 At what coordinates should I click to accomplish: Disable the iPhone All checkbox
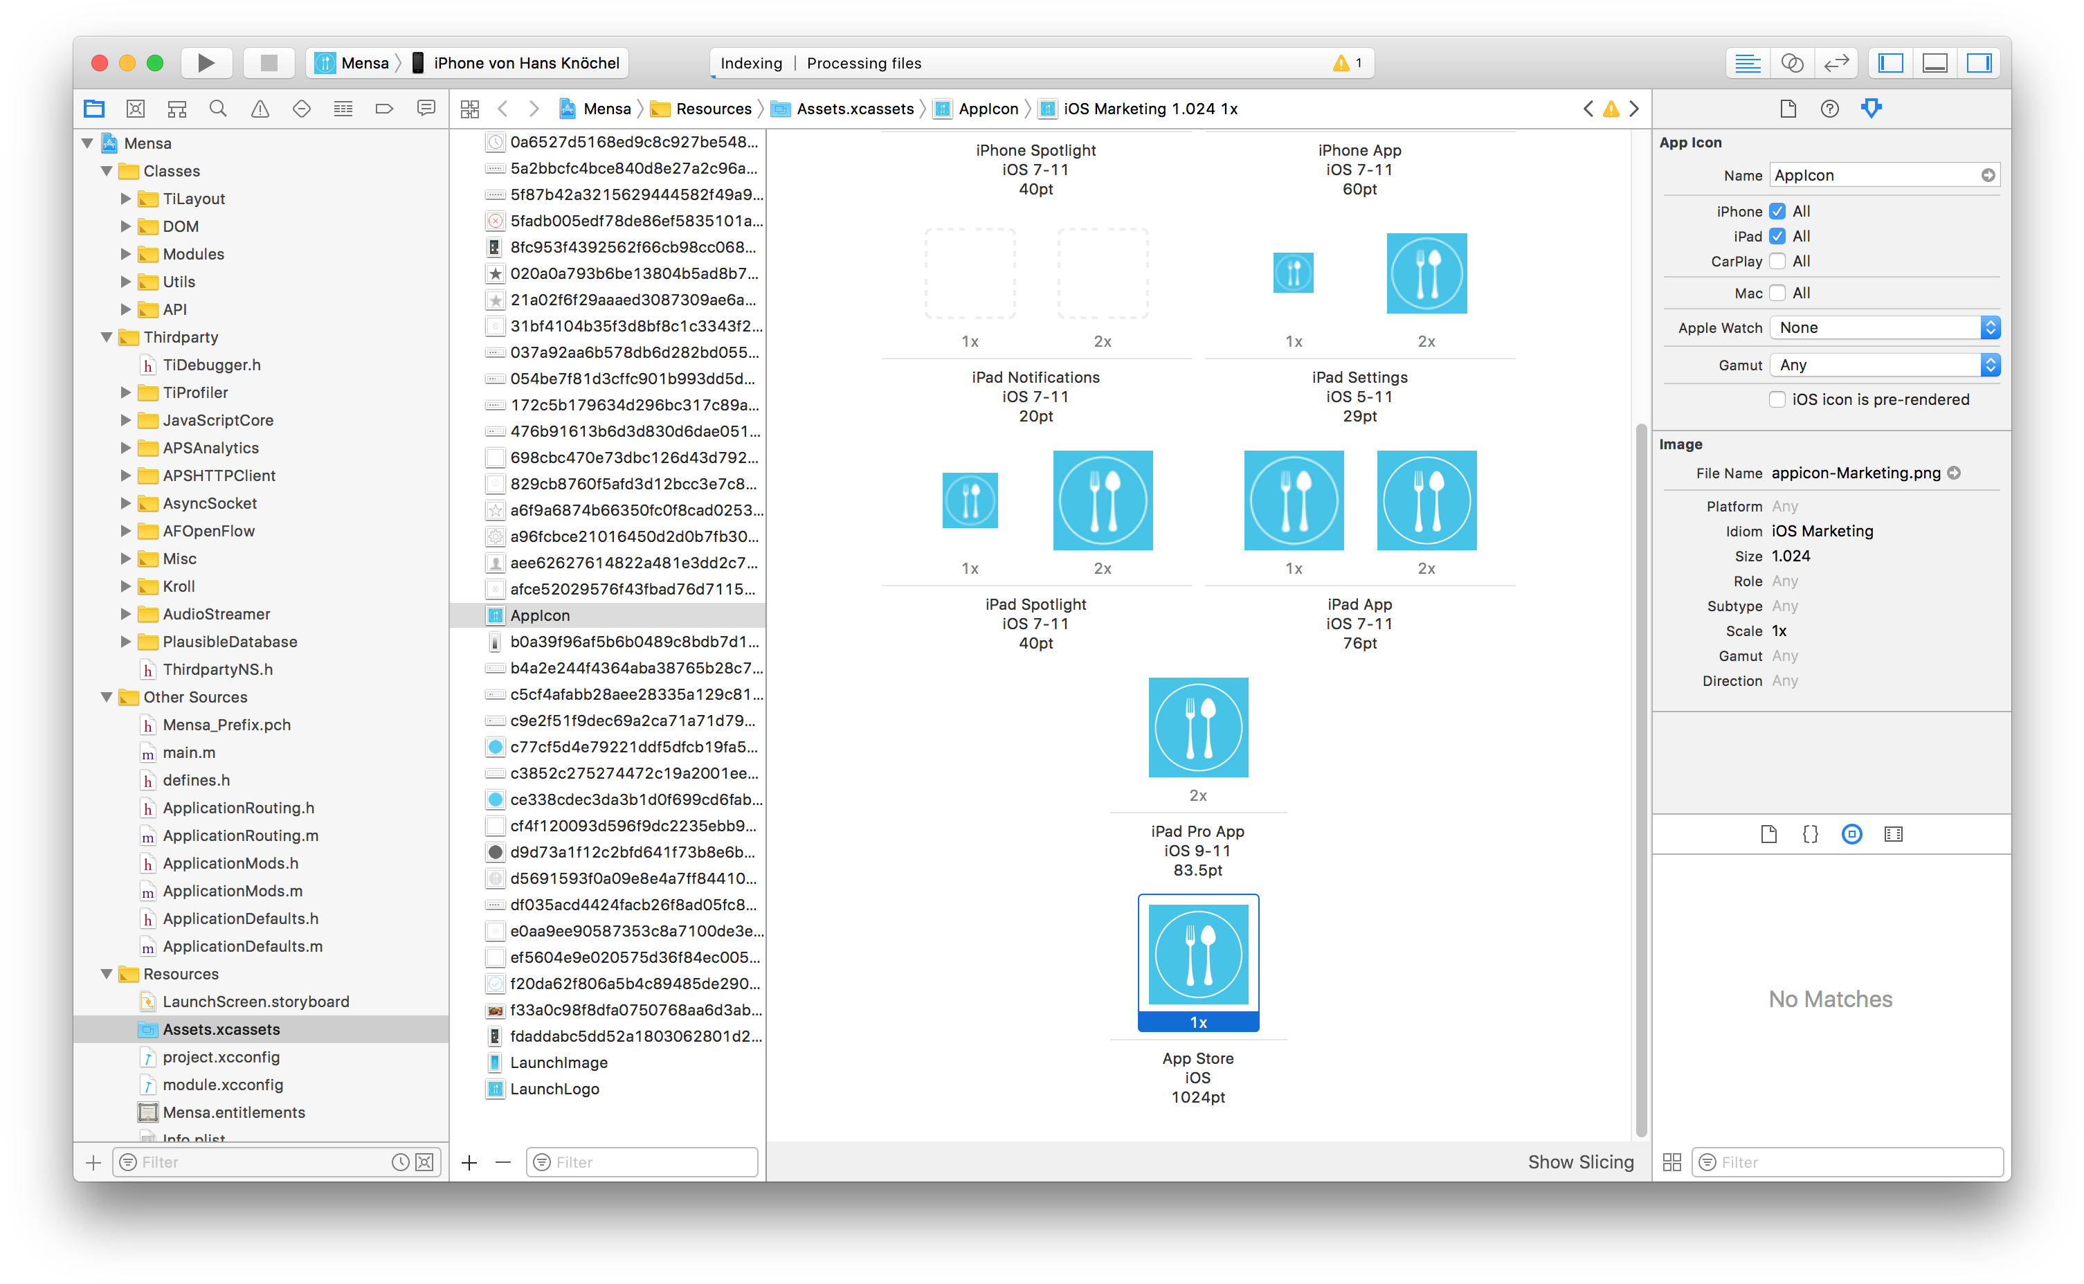pyautogui.click(x=1777, y=211)
